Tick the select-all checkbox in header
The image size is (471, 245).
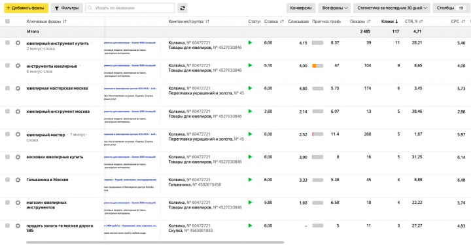[7, 22]
